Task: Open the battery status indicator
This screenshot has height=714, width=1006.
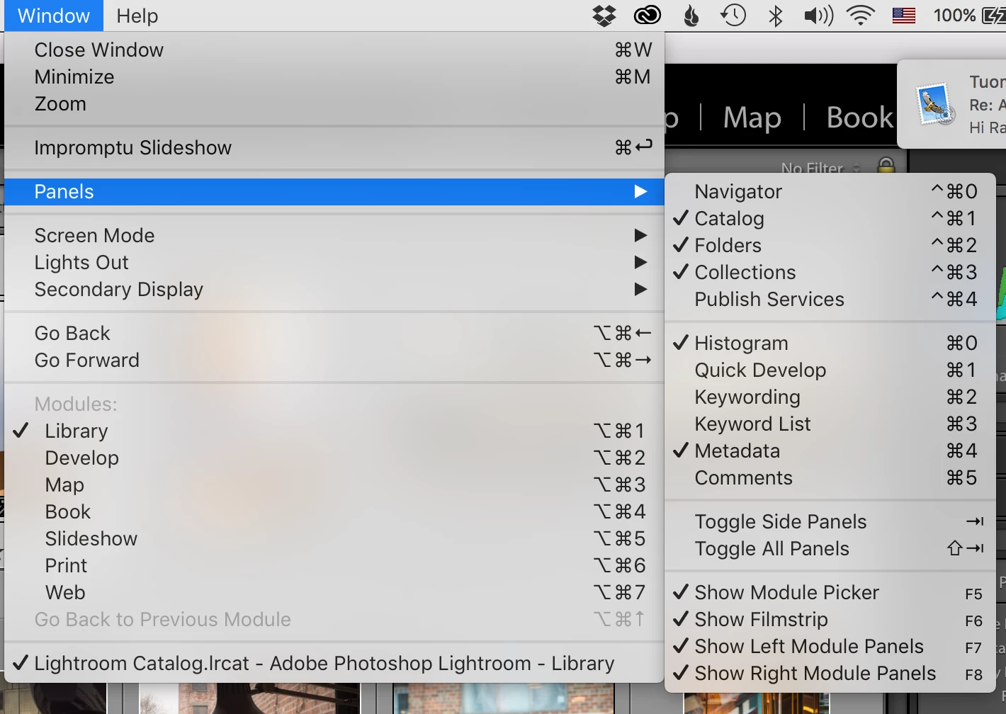Action: pos(969,15)
